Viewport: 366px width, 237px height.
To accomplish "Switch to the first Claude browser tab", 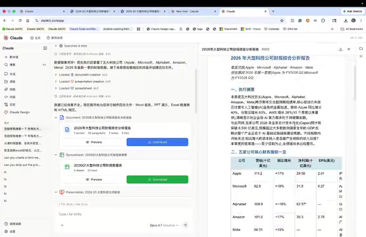I will [x=42, y=11].
